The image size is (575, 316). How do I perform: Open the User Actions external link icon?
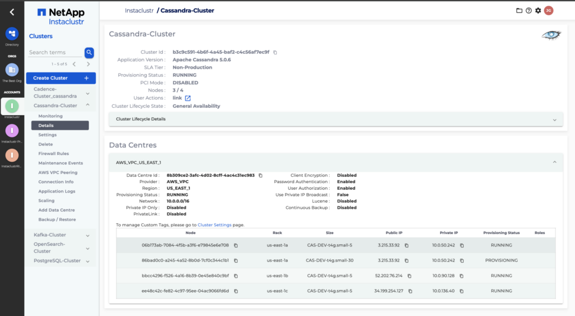[188, 98]
